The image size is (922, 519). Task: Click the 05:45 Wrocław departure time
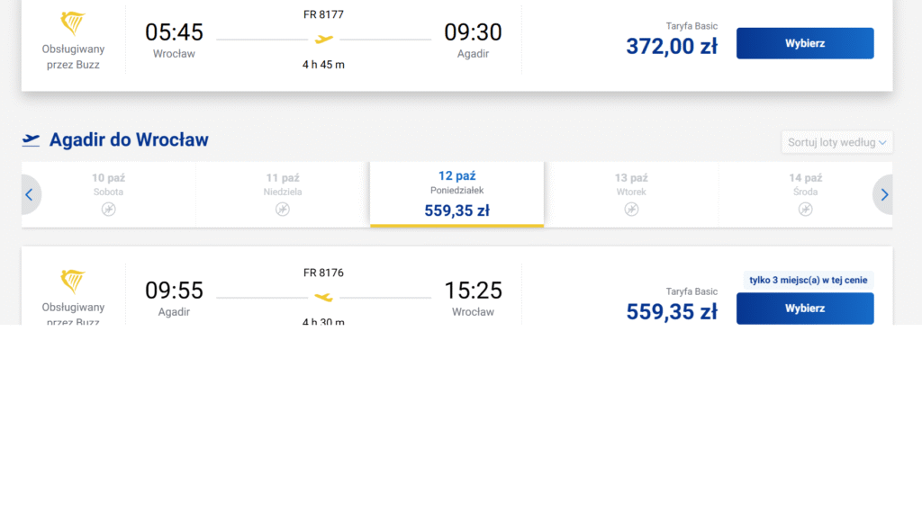tap(174, 32)
